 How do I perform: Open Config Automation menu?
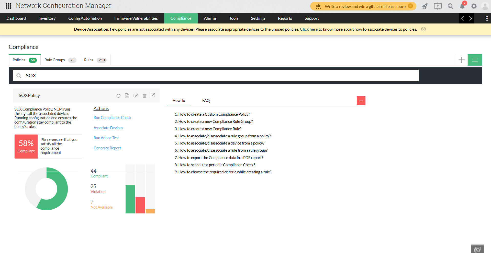[x=85, y=18]
